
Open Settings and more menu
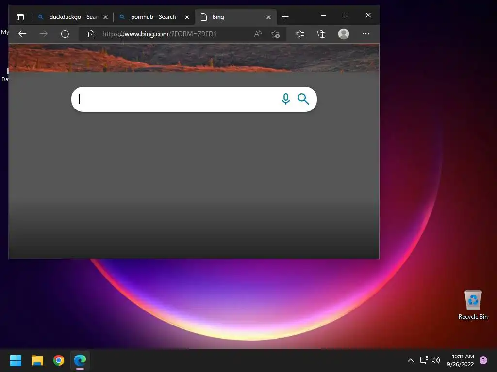coord(366,34)
